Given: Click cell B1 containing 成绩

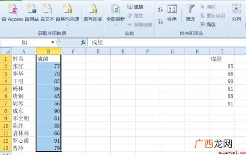Looking at the screenshot, I should (x=48, y=59).
